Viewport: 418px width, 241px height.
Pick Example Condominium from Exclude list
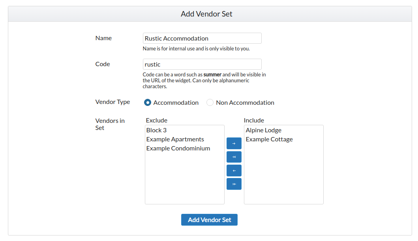[x=178, y=148]
